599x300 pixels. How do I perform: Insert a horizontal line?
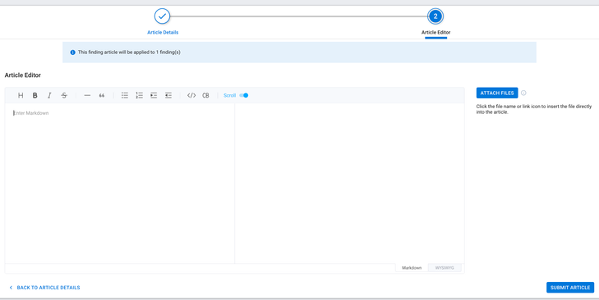click(x=87, y=95)
